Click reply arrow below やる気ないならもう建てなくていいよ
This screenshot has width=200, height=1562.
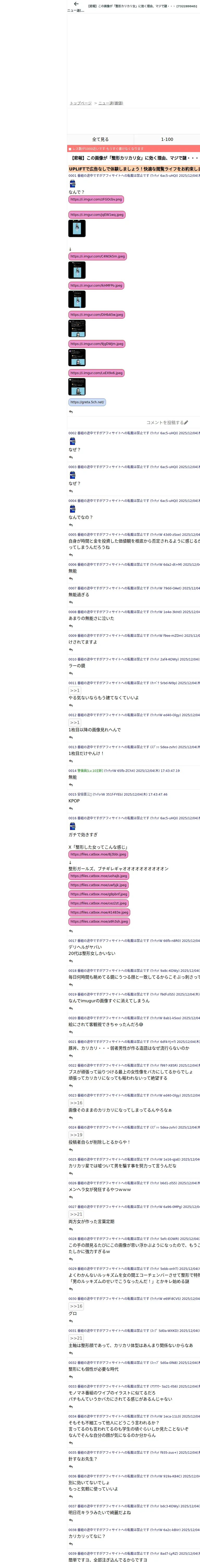(71, 705)
